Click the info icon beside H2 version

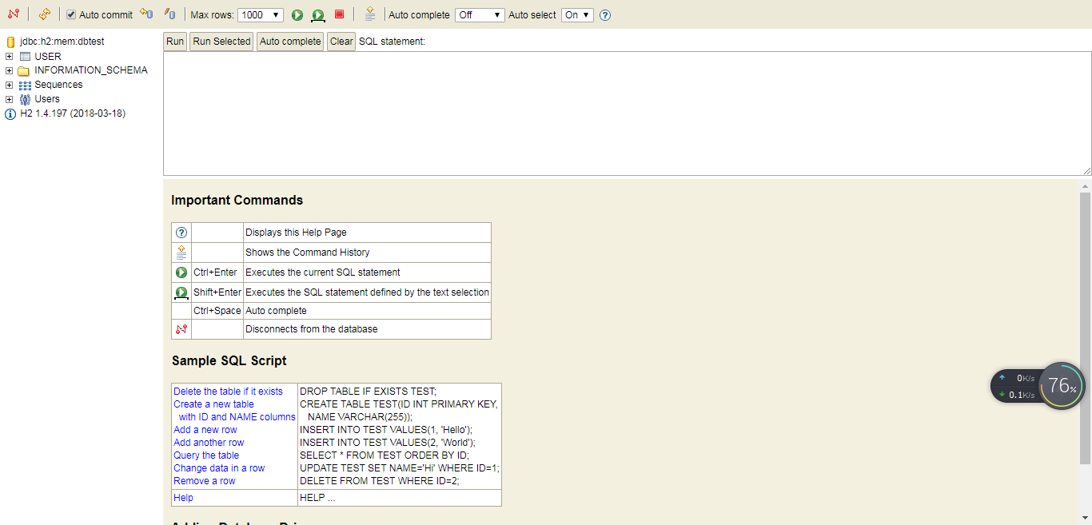[10, 113]
